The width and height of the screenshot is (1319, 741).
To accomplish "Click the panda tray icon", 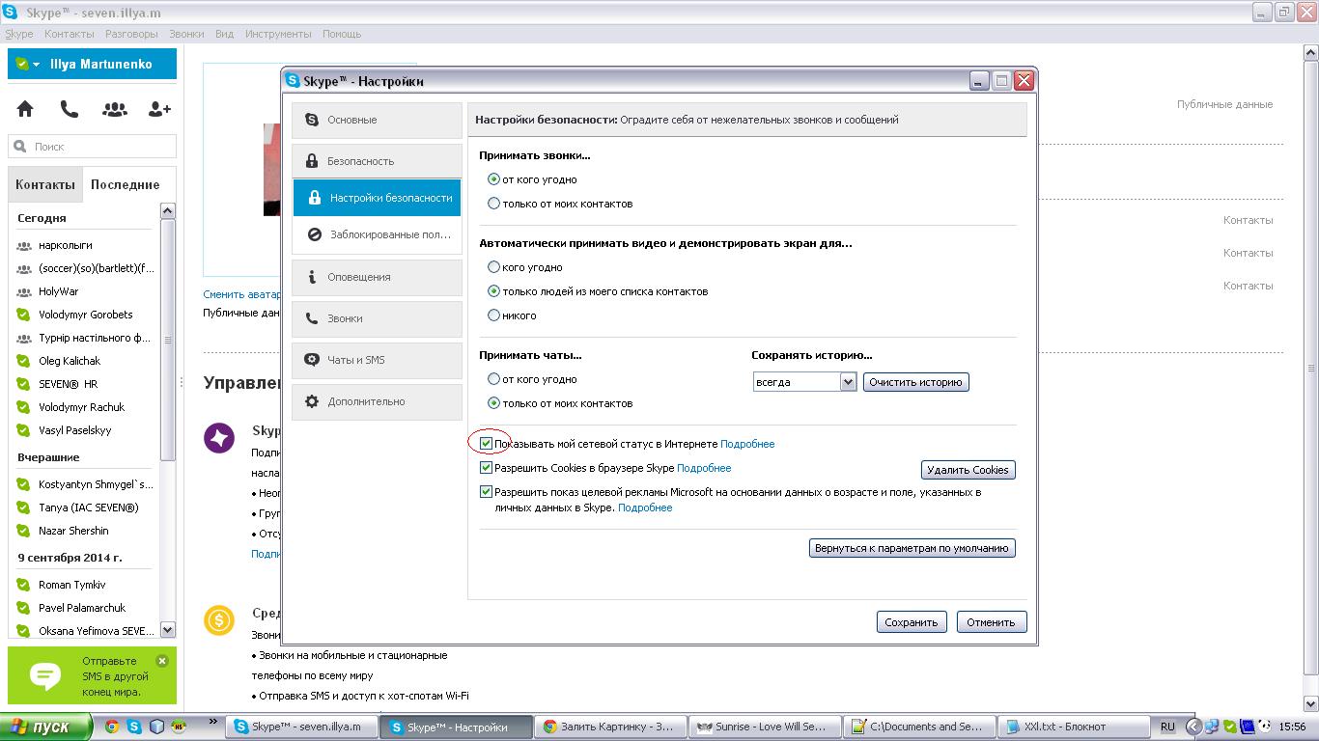I will coord(1263,727).
